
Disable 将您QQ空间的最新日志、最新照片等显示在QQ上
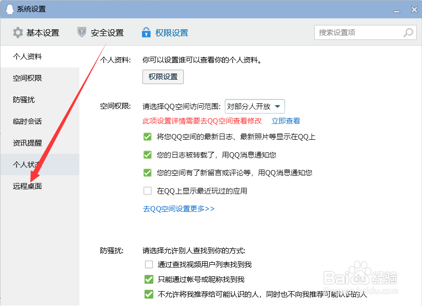[x=148, y=137]
